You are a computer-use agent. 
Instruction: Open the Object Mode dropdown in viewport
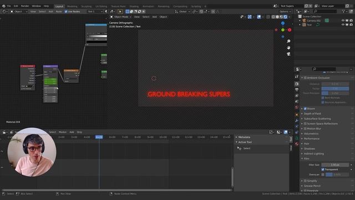[121, 17]
